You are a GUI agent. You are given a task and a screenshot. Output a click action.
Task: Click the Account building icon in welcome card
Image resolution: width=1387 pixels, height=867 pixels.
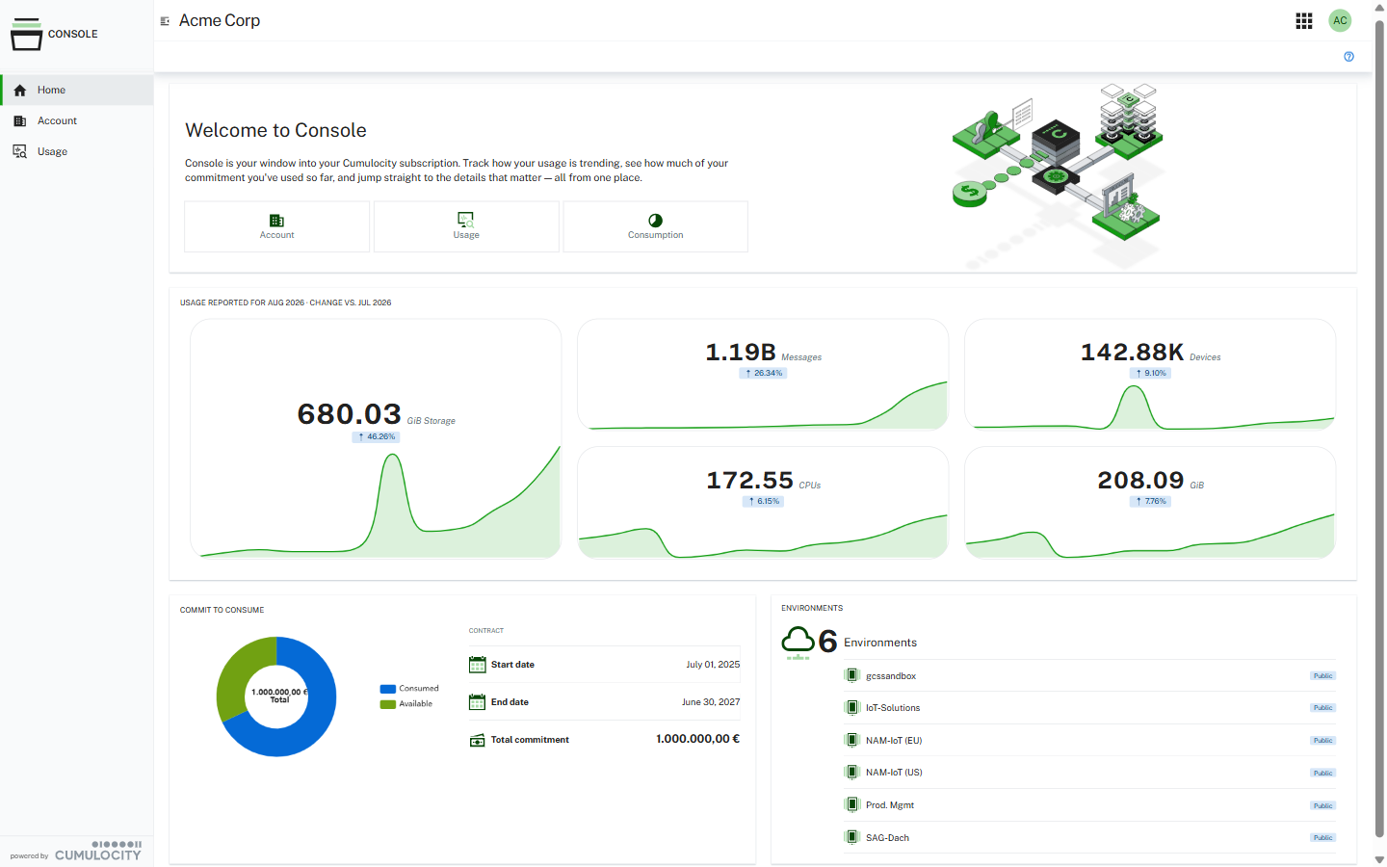[x=276, y=220]
